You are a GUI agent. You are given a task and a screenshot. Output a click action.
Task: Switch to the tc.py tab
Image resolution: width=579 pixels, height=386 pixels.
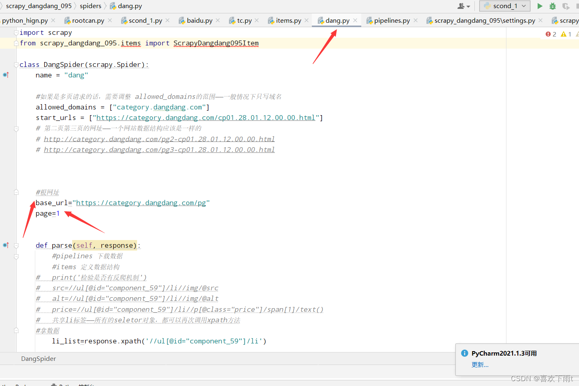244,20
